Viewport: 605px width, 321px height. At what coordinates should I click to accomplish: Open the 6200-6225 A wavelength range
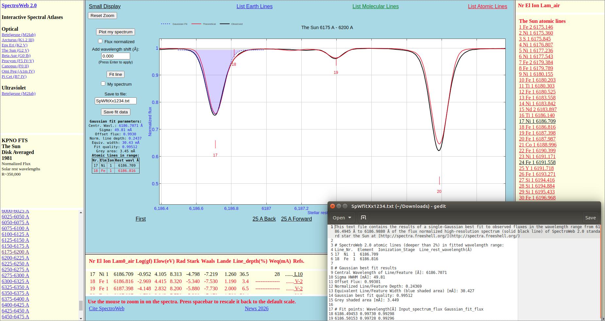(15, 258)
